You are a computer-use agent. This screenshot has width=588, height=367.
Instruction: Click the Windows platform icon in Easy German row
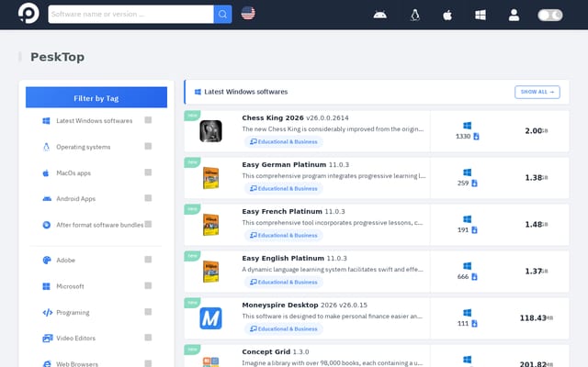click(x=468, y=172)
